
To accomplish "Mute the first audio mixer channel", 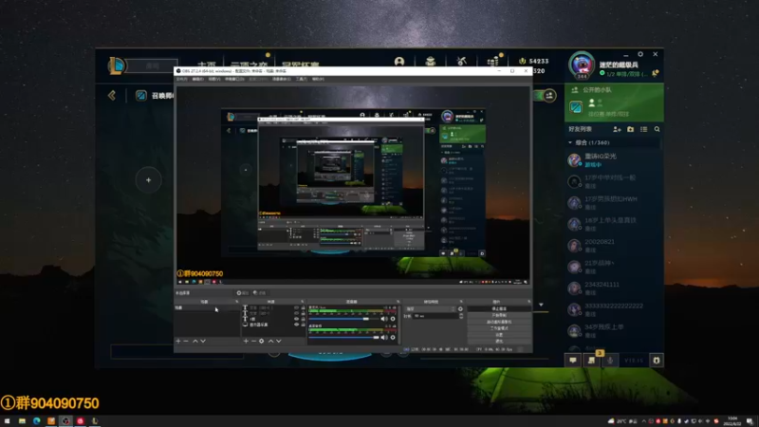I will pos(384,319).
